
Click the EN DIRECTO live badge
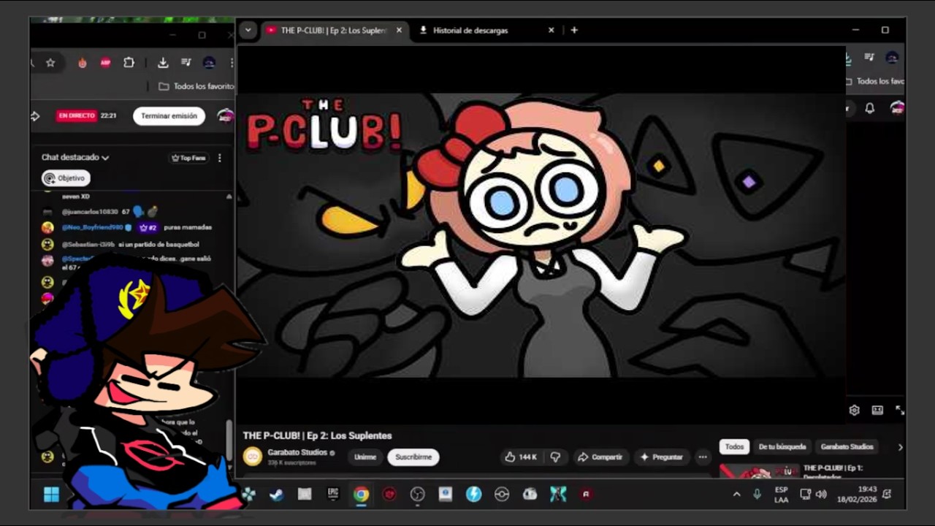(77, 116)
